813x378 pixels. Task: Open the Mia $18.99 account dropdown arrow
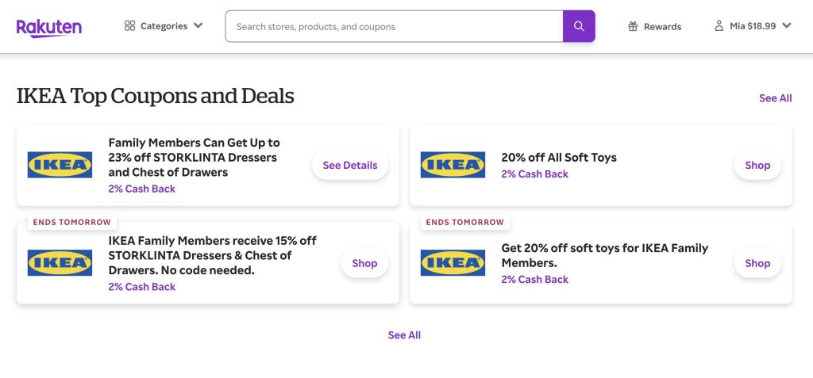point(787,26)
